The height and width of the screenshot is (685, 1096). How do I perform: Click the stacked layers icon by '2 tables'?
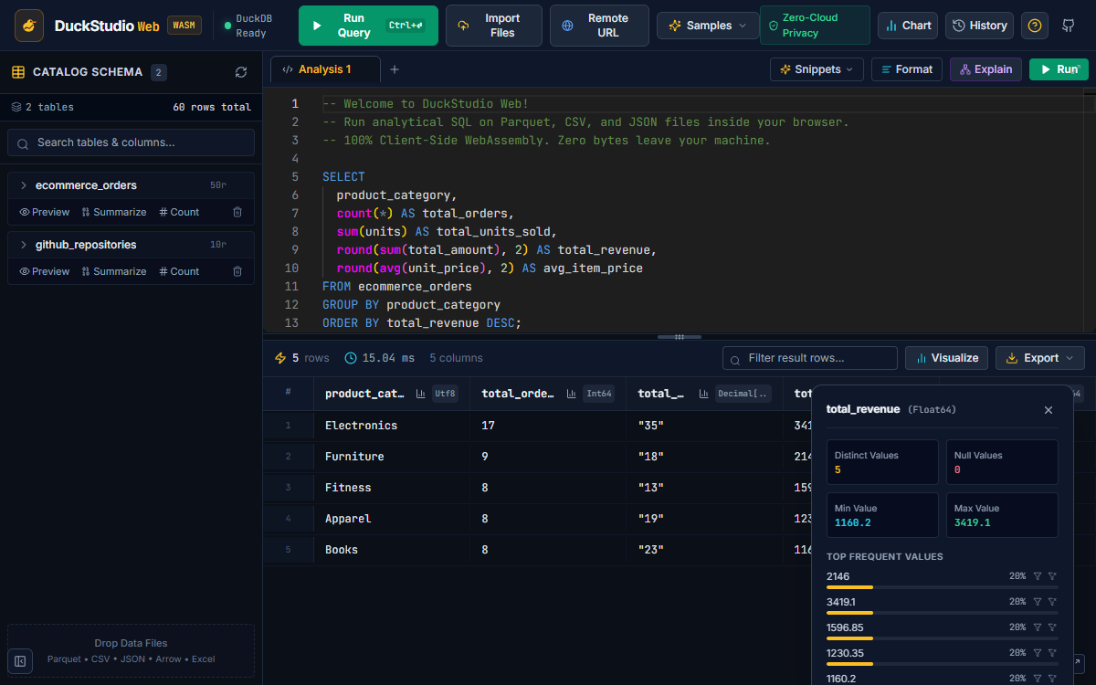click(16, 107)
